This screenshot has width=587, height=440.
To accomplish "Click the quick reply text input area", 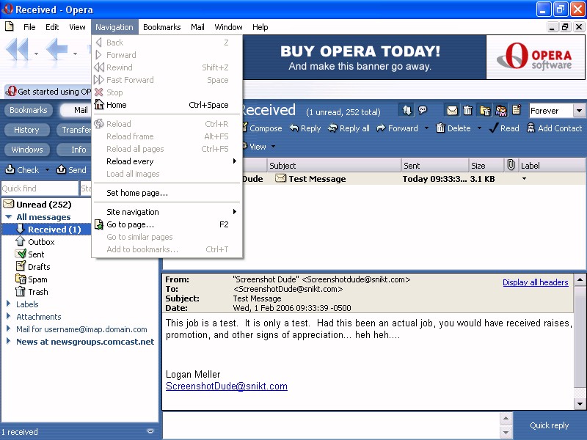I will point(332,425).
